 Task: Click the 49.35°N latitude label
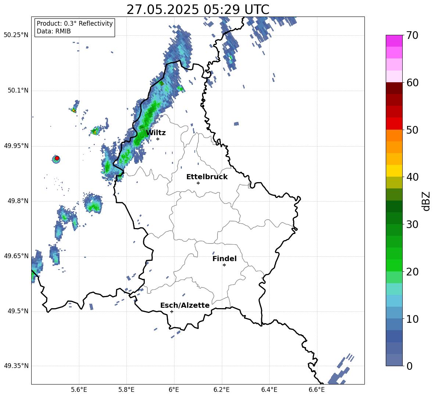[16, 366]
